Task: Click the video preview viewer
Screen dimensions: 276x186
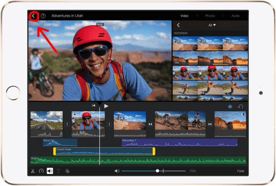Action: (100, 61)
